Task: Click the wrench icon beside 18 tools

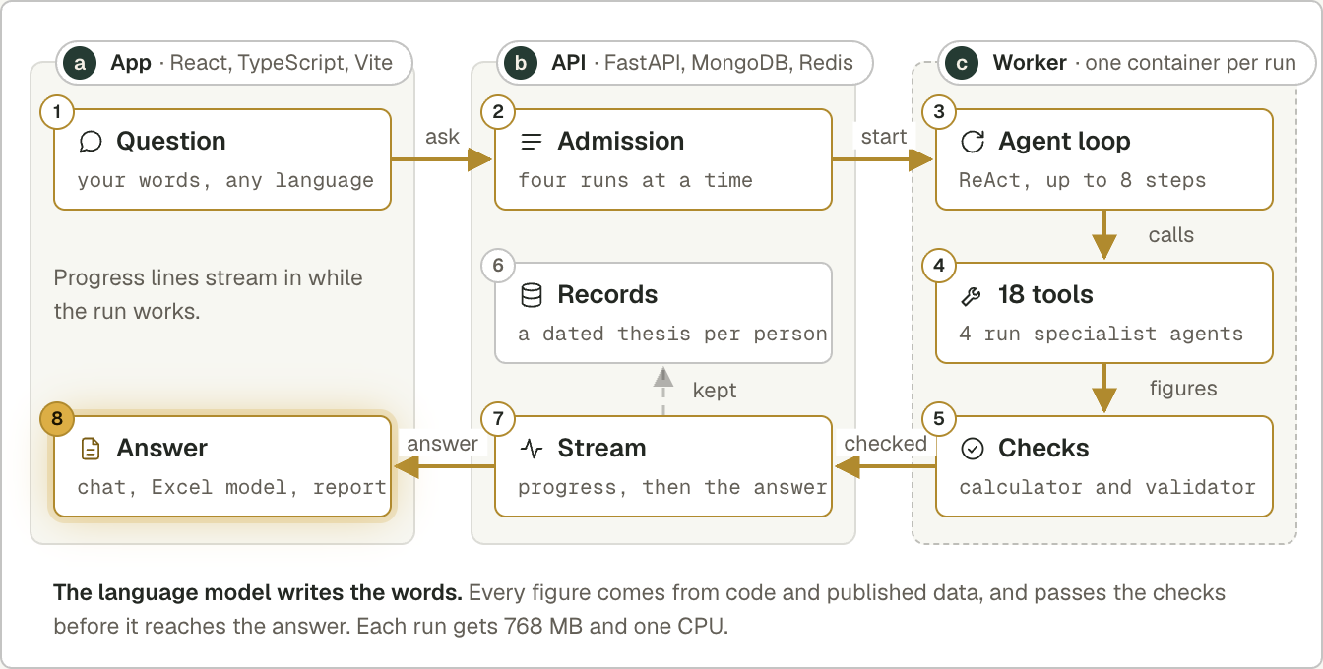Action: tap(973, 295)
